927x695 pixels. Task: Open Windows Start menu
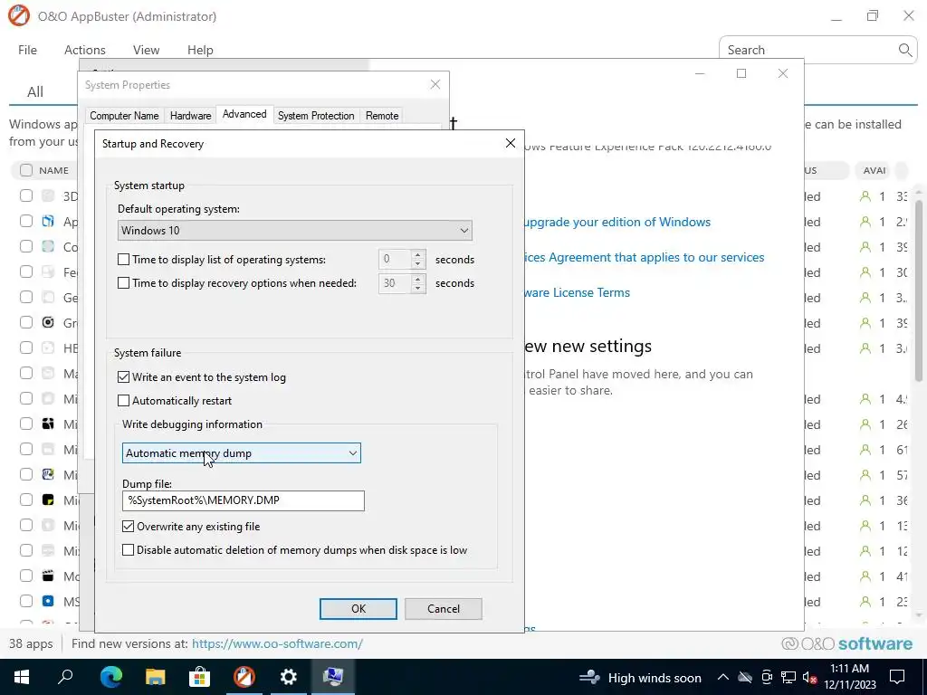pyautogui.click(x=22, y=677)
